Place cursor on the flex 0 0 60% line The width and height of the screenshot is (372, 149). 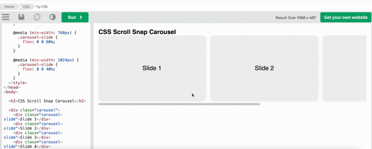click(x=39, y=42)
